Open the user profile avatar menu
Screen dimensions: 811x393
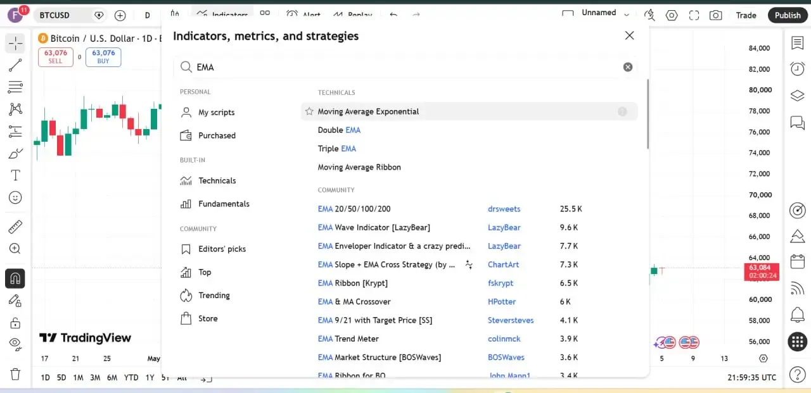(15, 15)
